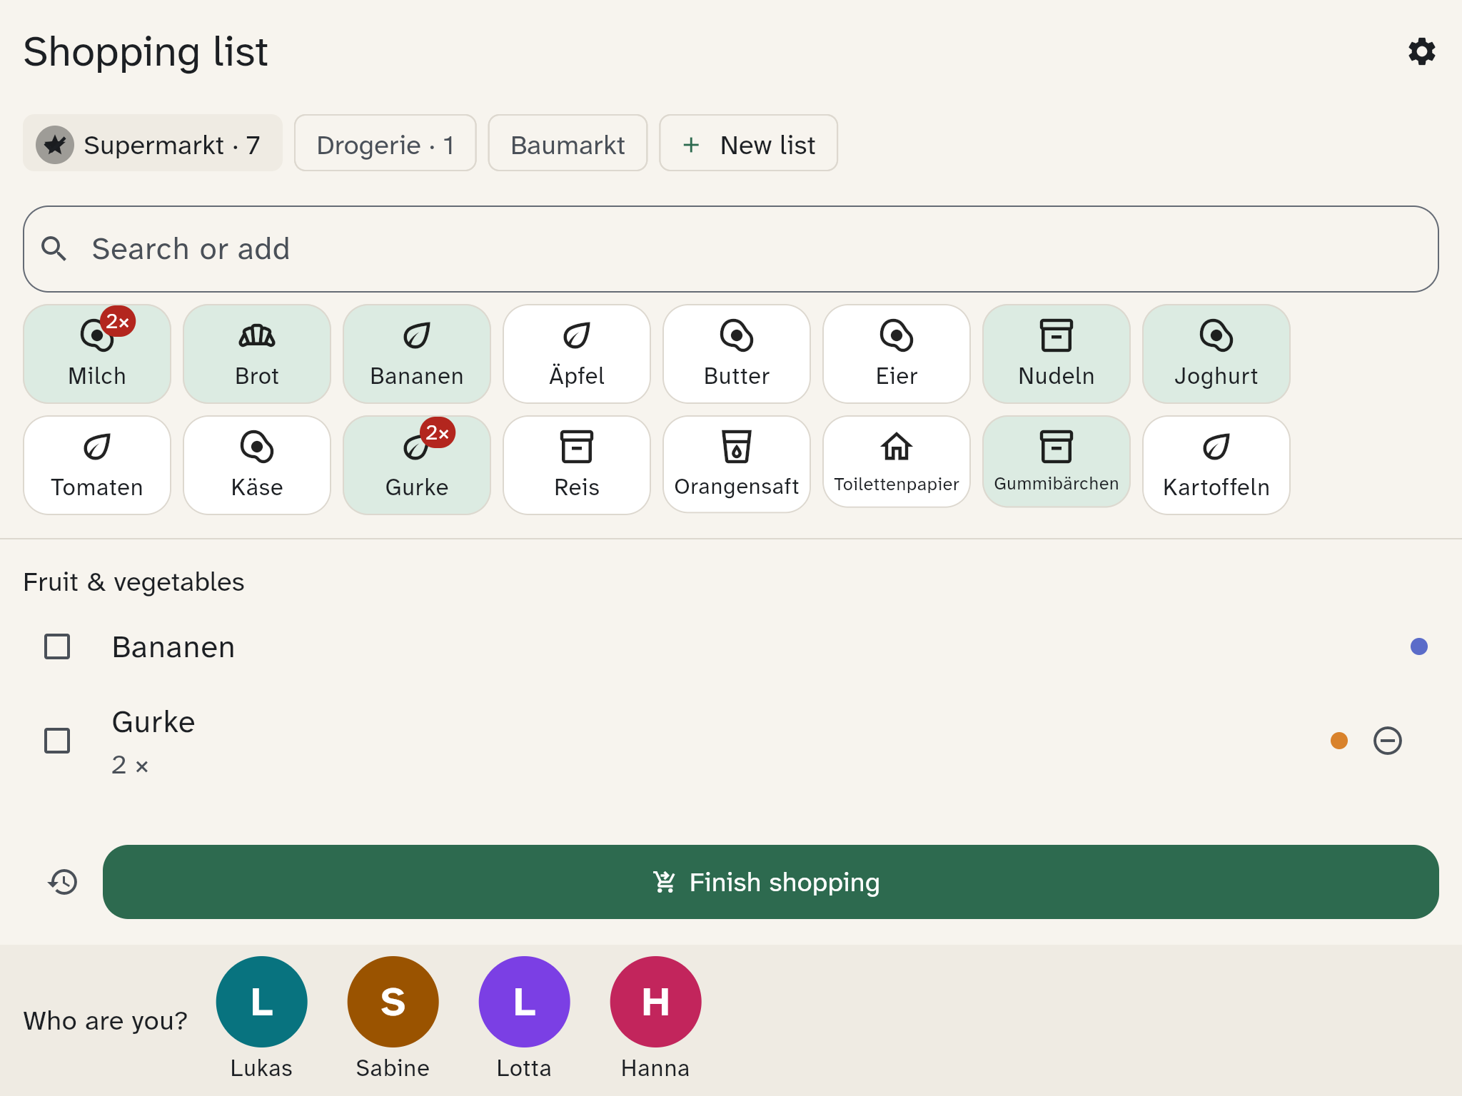Tap the Milch item tile
Image resolution: width=1462 pixels, height=1096 pixels.
pyautogui.click(x=97, y=354)
